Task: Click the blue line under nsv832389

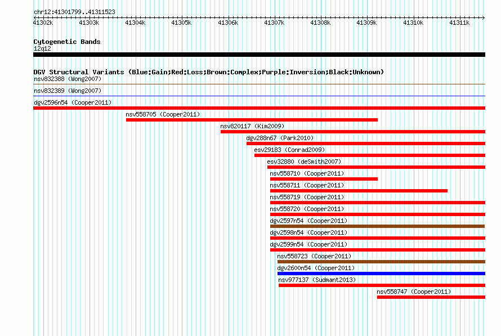Action: tap(259, 96)
